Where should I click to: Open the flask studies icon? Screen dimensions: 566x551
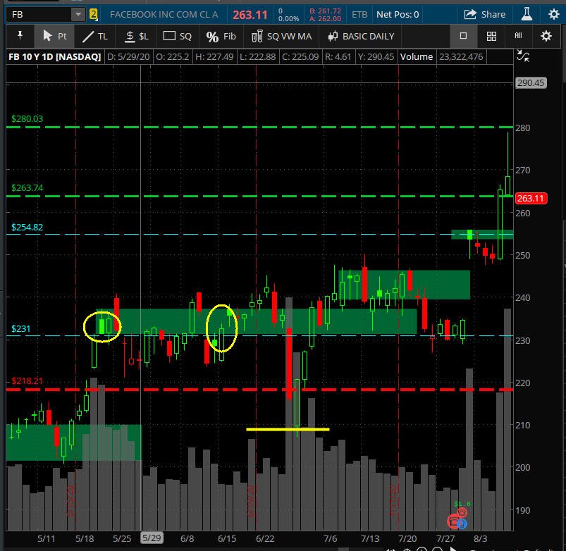[x=526, y=14]
